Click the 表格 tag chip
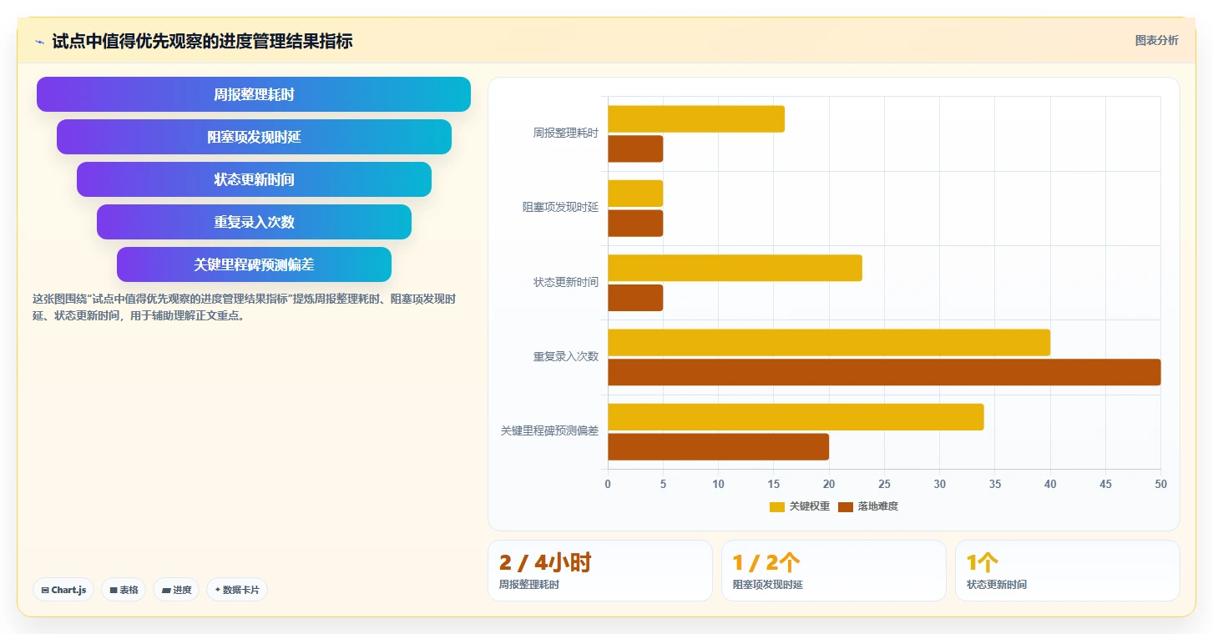 pyautogui.click(x=124, y=590)
